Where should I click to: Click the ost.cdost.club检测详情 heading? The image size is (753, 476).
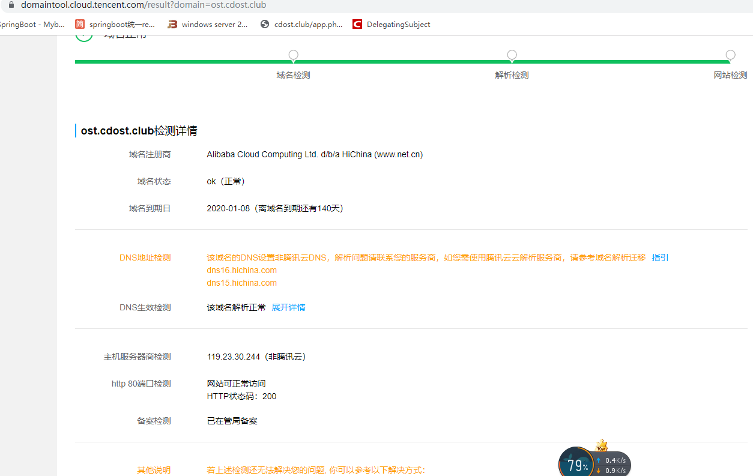(x=139, y=131)
